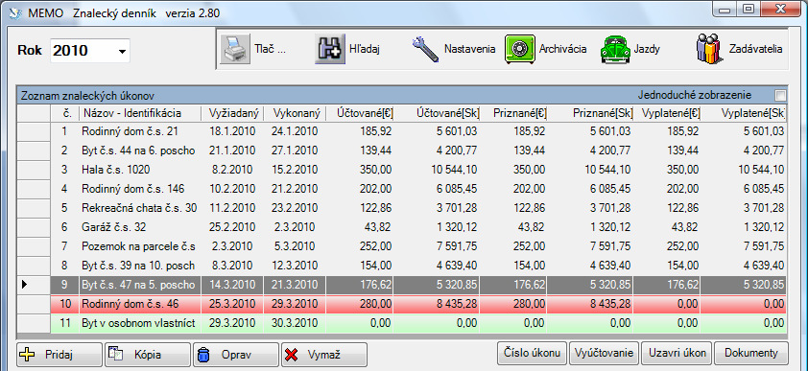
Task: Click the row selector arrow beside row 9
Action: coord(34,285)
